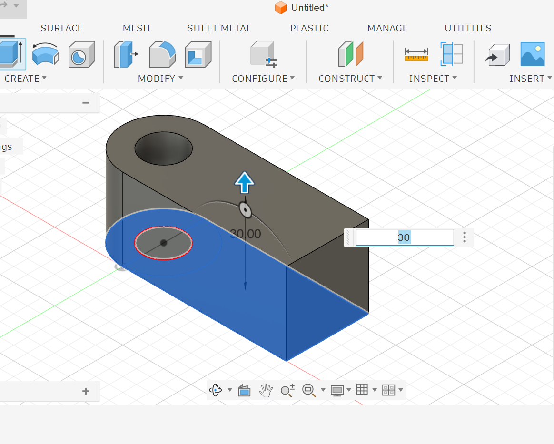Open the CONSTRUCT dropdown menu
The width and height of the screenshot is (554, 444).
[350, 79]
